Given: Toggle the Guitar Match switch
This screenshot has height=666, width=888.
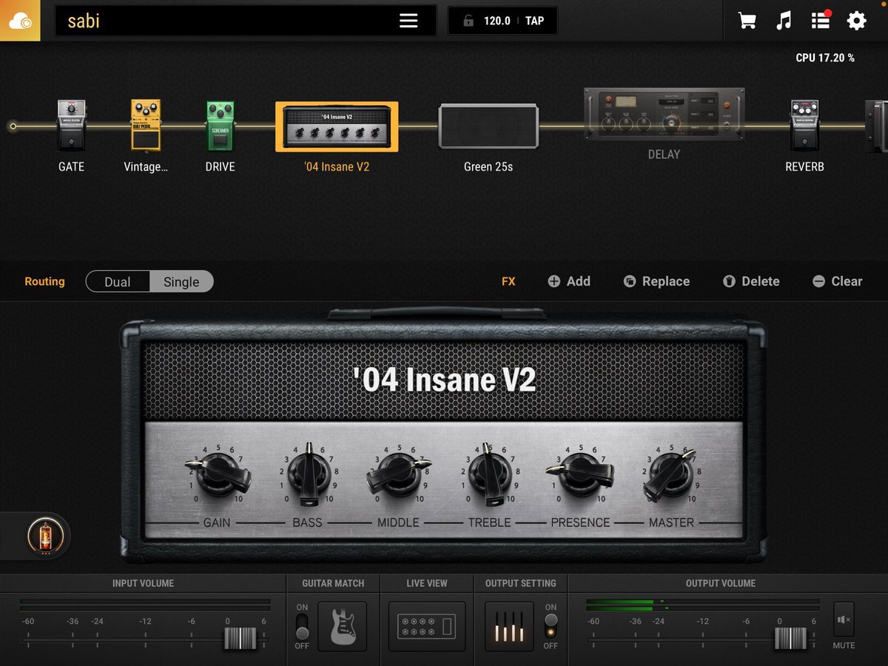Looking at the screenshot, I should pyautogui.click(x=302, y=627).
